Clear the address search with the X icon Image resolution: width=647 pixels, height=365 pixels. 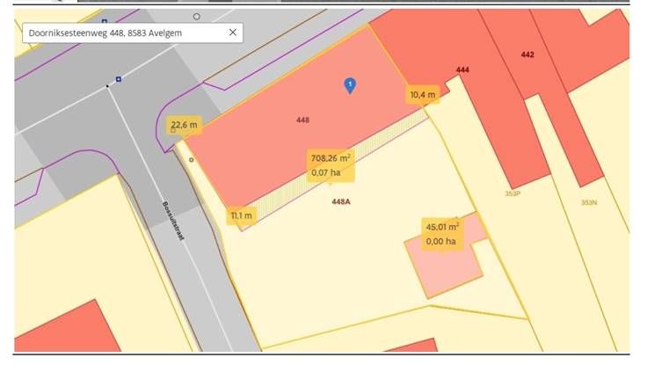233,33
